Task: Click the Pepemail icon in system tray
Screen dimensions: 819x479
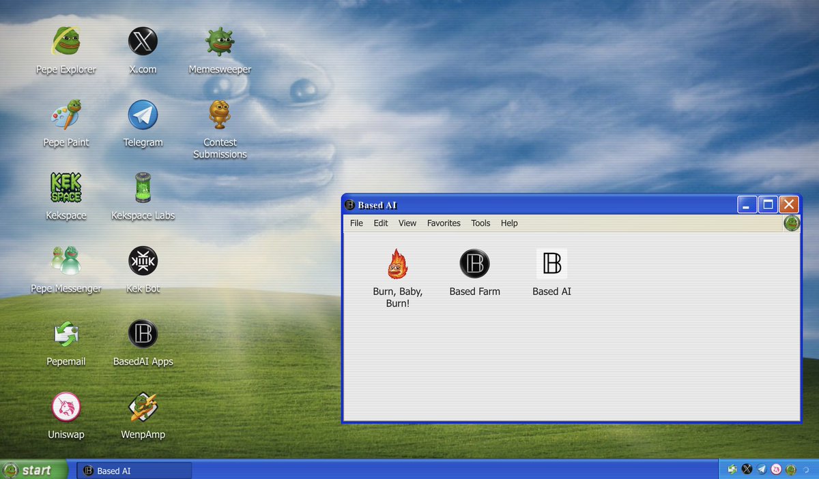Action: 732,469
